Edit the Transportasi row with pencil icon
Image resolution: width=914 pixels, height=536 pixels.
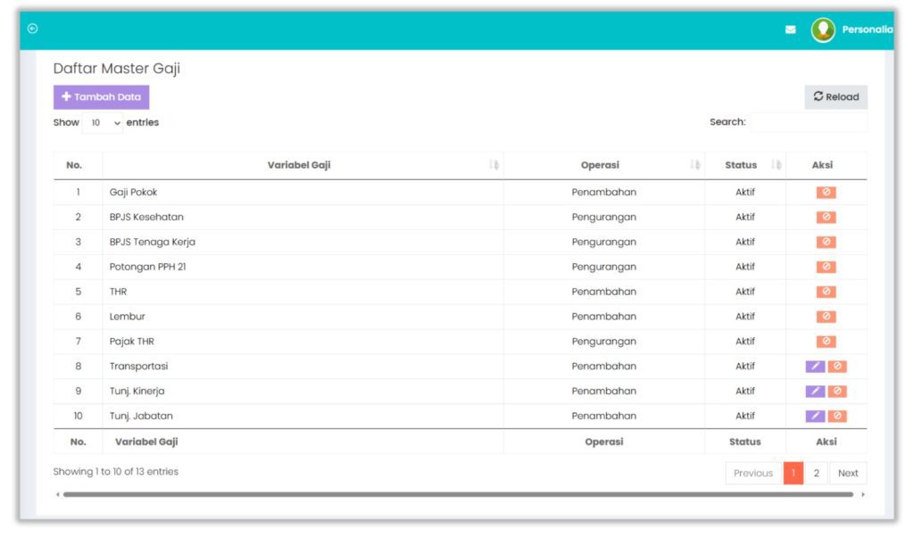click(x=815, y=367)
